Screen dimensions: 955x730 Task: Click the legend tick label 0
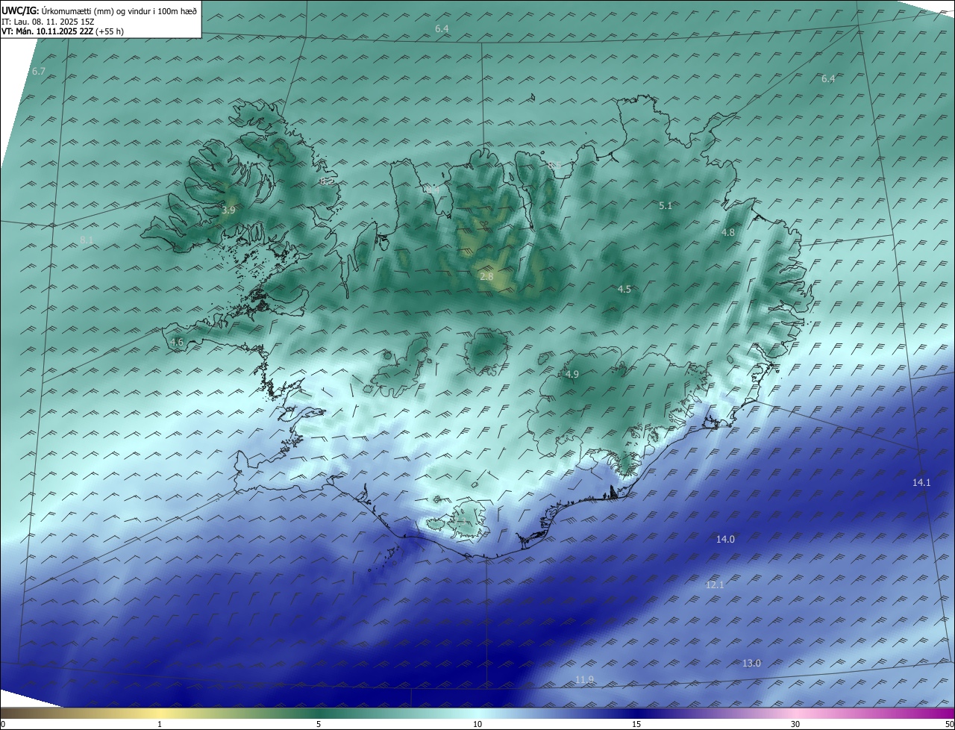3,724
